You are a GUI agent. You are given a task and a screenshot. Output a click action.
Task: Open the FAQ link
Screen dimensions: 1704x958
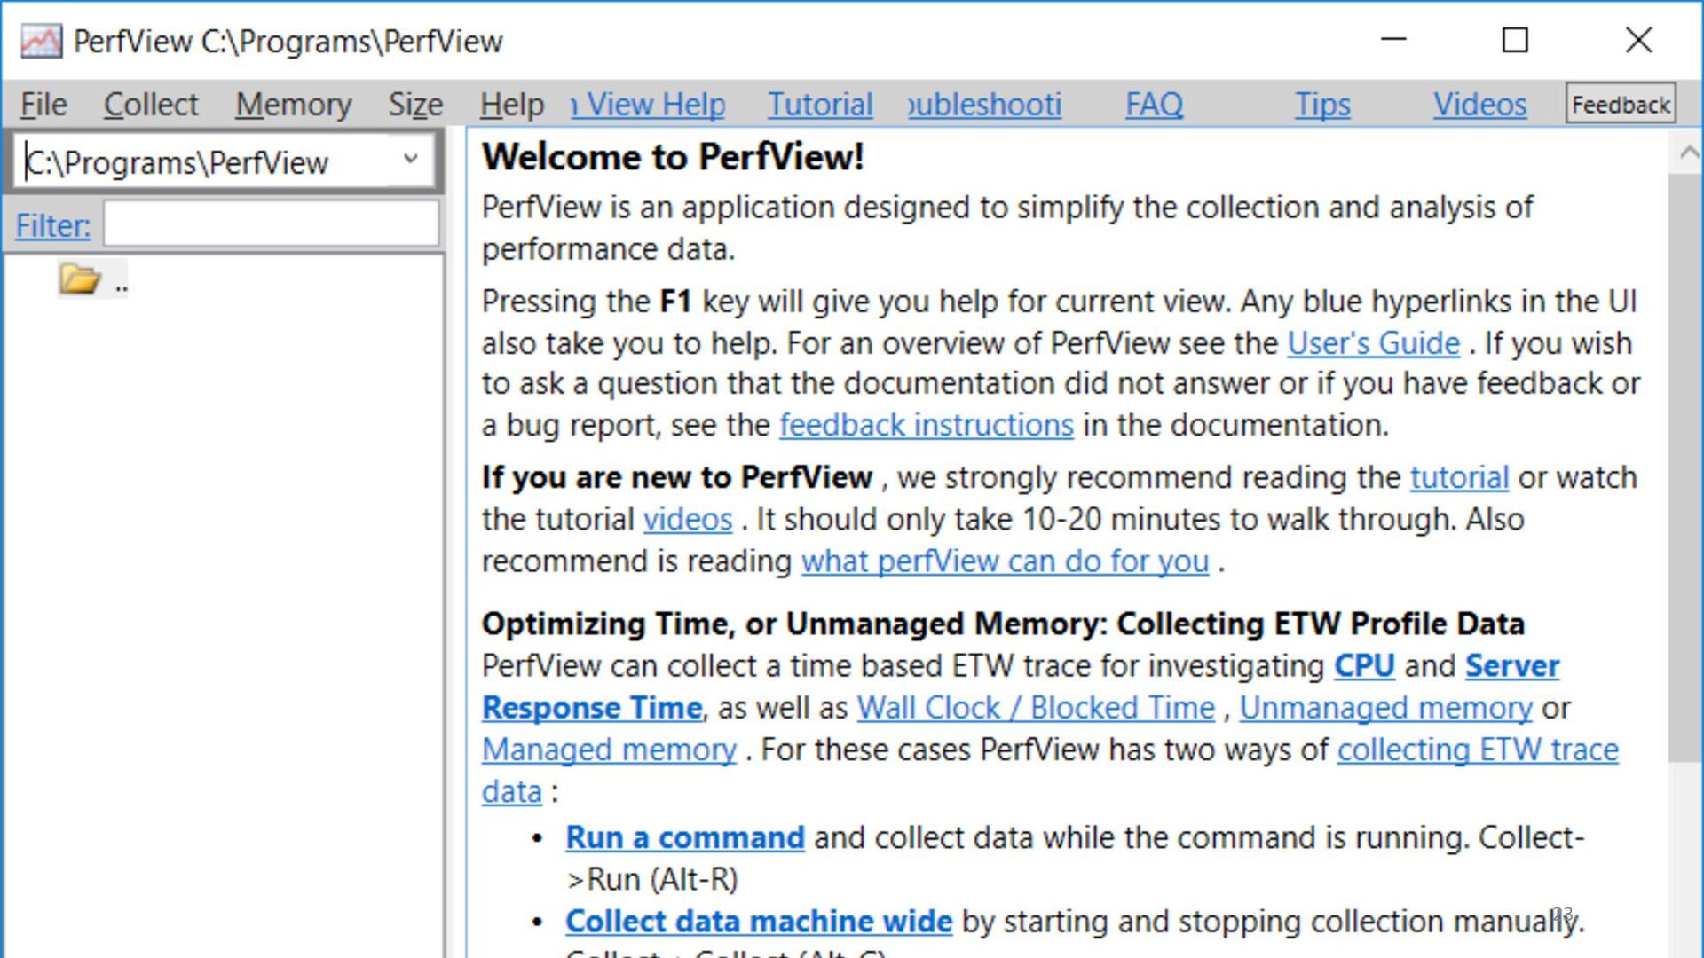tap(1154, 105)
